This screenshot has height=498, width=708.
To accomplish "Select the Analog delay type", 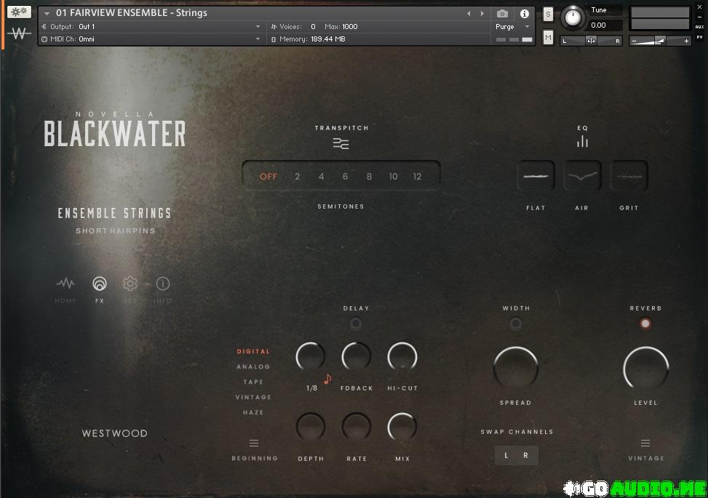I will click(253, 366).
